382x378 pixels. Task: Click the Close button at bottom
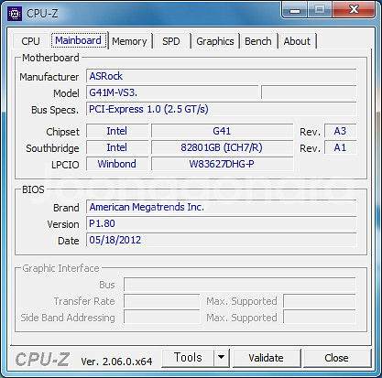(336, 358)
